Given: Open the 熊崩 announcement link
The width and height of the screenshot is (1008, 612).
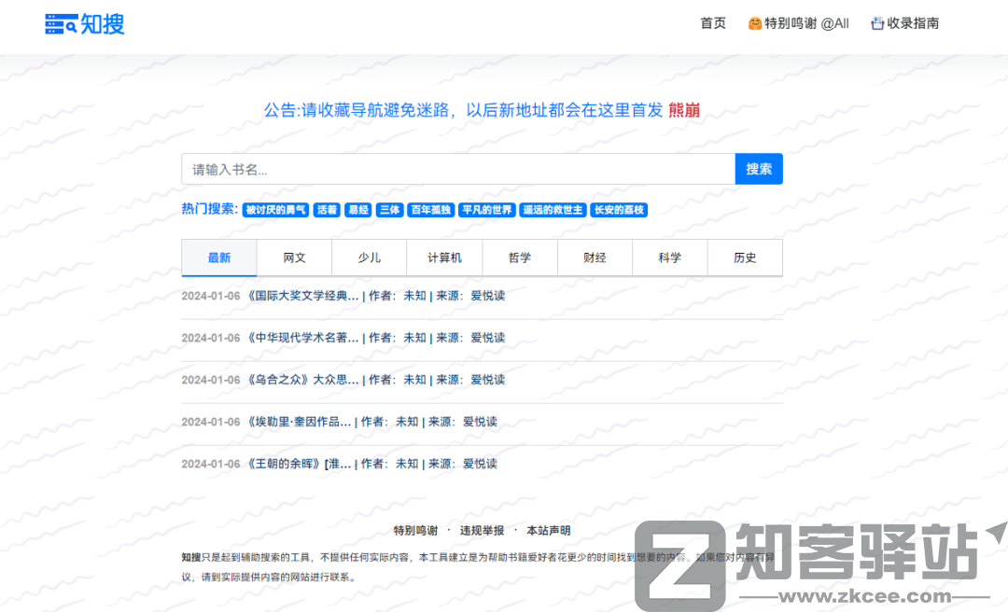Looking at the screenshot, I should 684,109.
